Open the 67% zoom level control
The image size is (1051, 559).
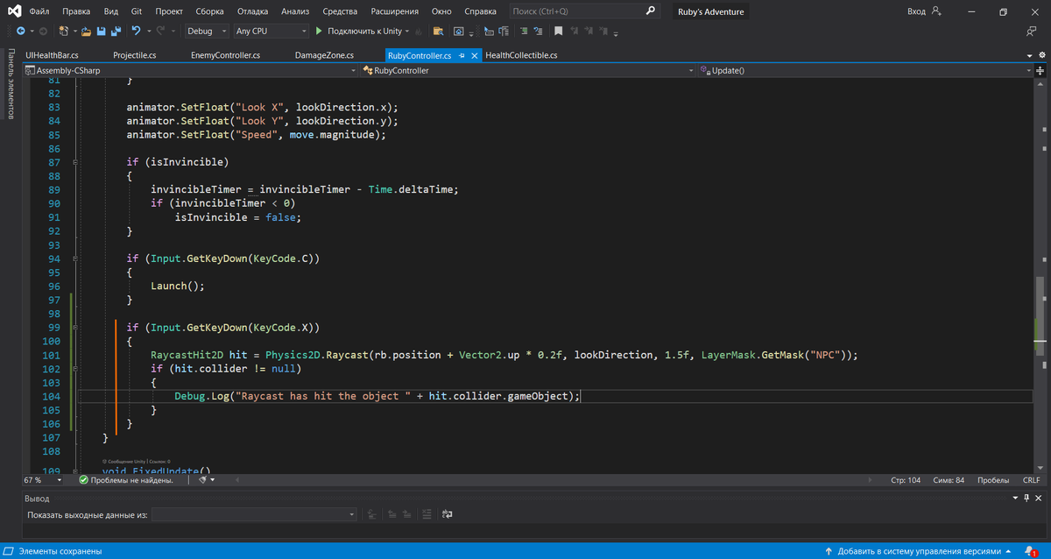tap(41, 479)
